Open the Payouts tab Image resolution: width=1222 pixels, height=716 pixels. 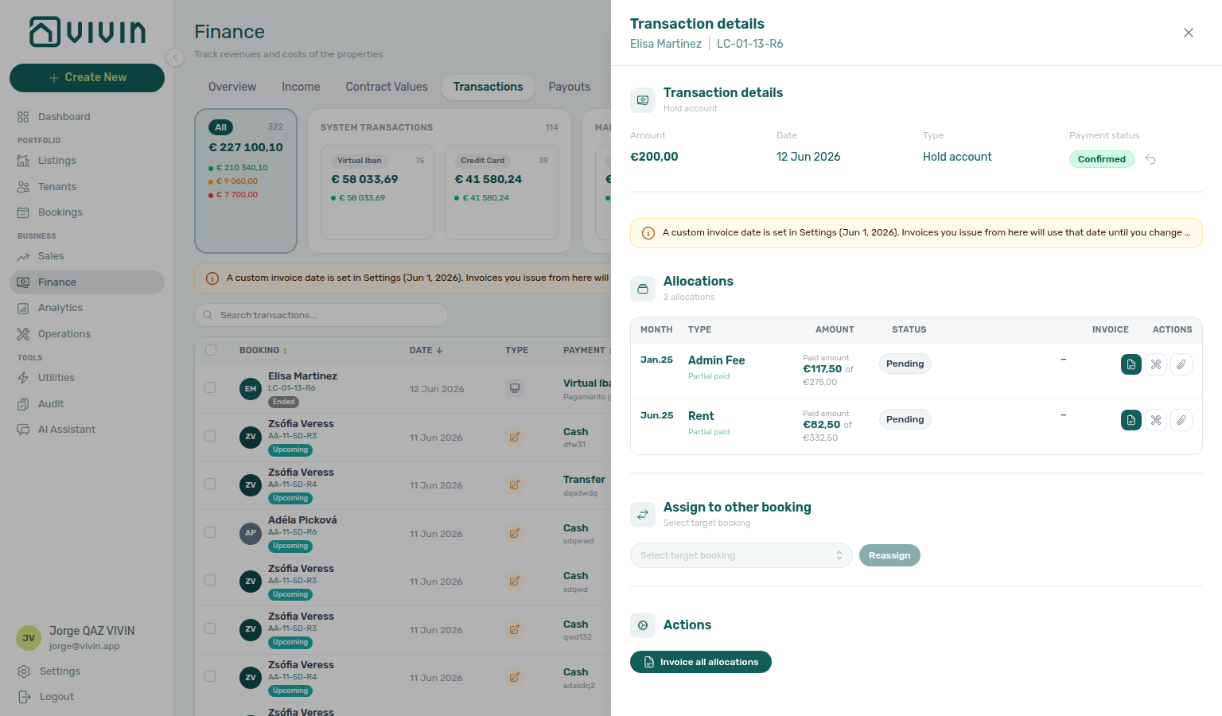570,87
